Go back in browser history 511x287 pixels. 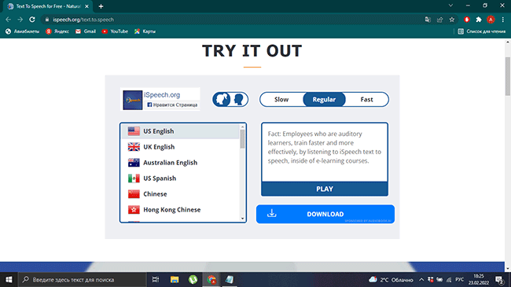8,20
